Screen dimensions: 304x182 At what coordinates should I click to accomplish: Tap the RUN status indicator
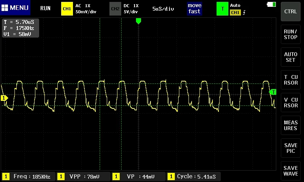tap(45, 8)
